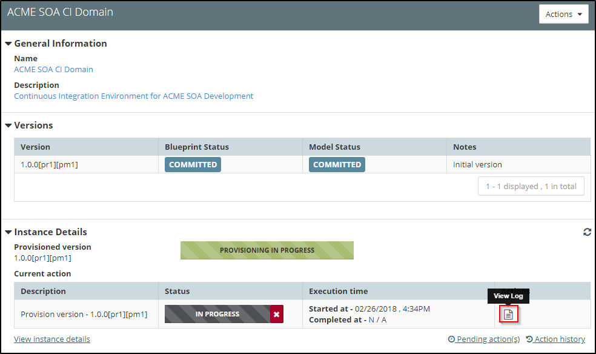Cancel the in-progress action with red X

pos(276,314)
